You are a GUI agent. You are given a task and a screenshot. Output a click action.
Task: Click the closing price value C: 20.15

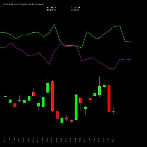(x=51, y=8)
